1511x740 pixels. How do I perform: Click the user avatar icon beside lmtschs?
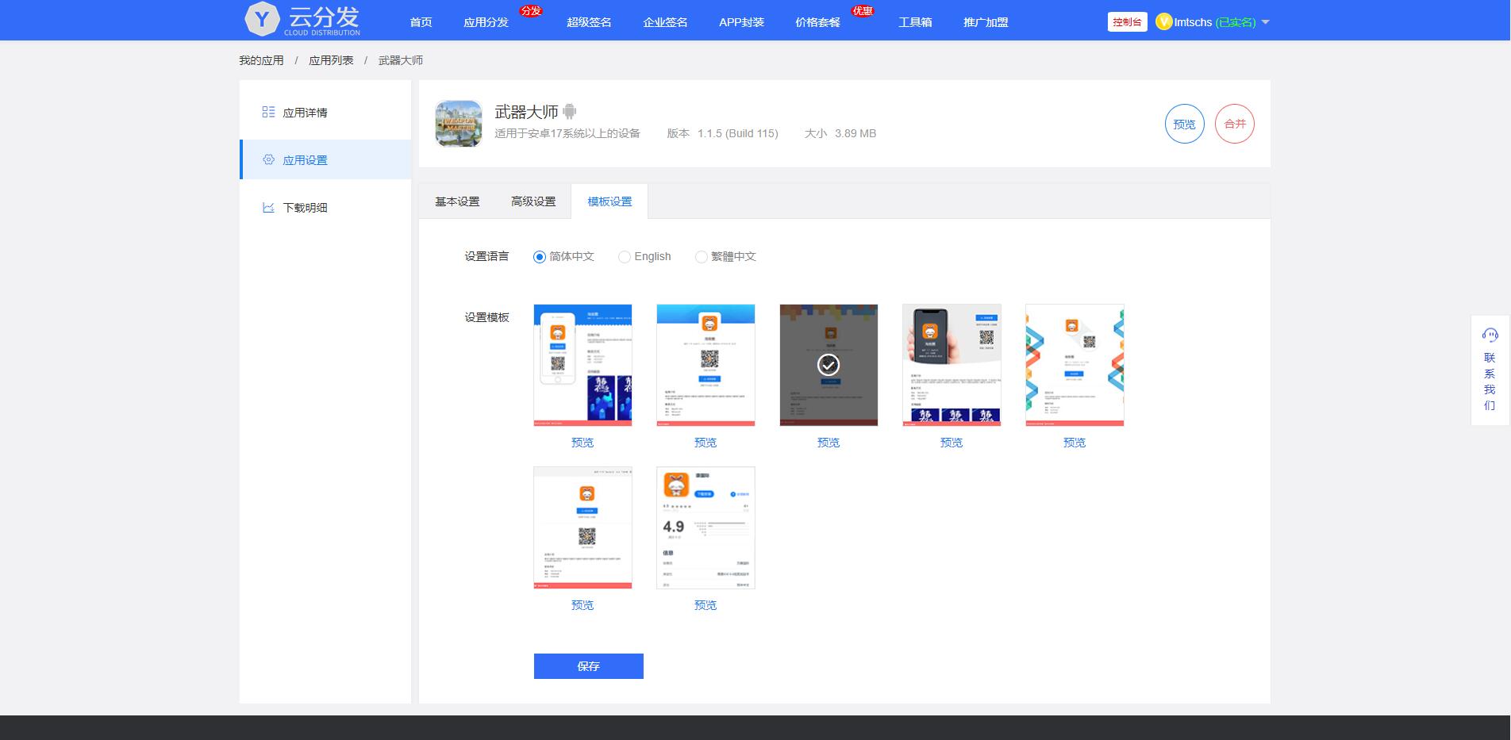pyautogui.click(x=1163, y=22)
